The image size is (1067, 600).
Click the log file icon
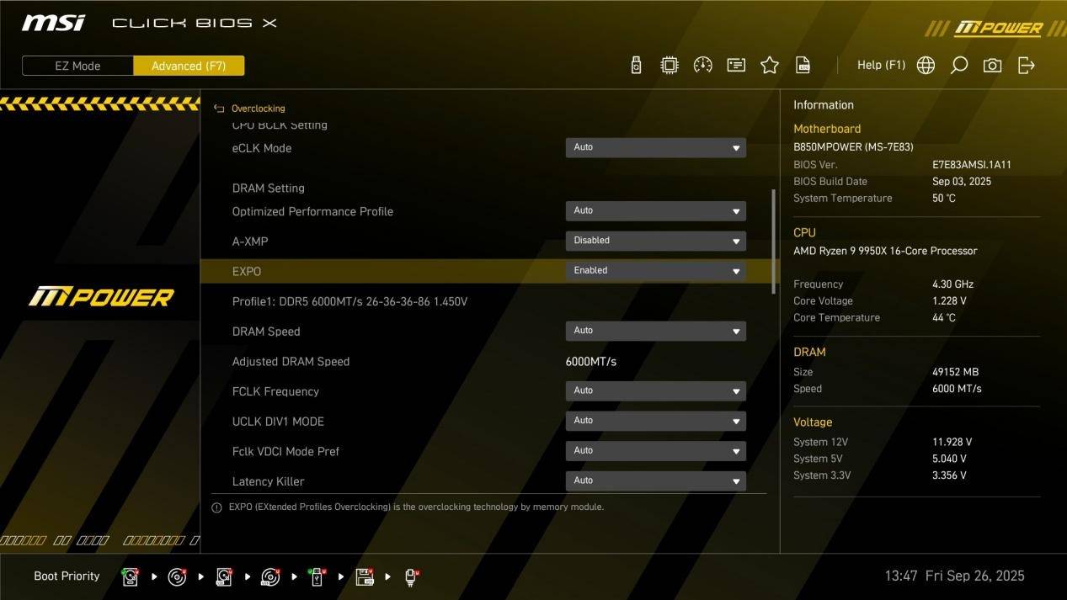pyautogui.click(x=803, y=66)
